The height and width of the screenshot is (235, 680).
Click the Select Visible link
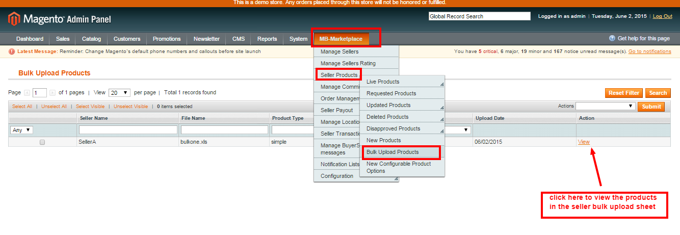tap(90, 107)
